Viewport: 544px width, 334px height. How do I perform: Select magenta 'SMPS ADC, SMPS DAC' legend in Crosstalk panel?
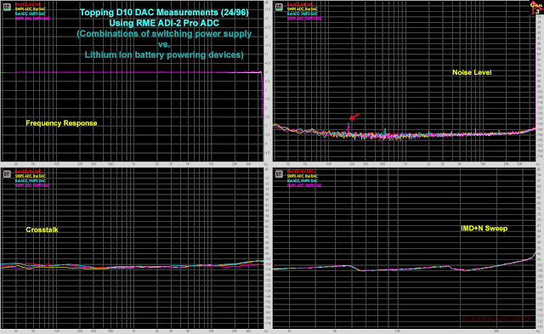coord(32,186)
